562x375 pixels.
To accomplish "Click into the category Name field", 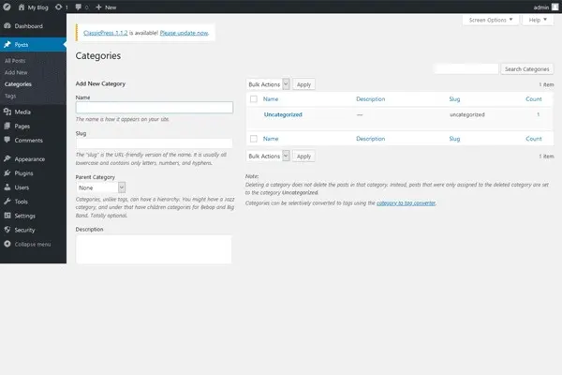I will pos(154,108).
